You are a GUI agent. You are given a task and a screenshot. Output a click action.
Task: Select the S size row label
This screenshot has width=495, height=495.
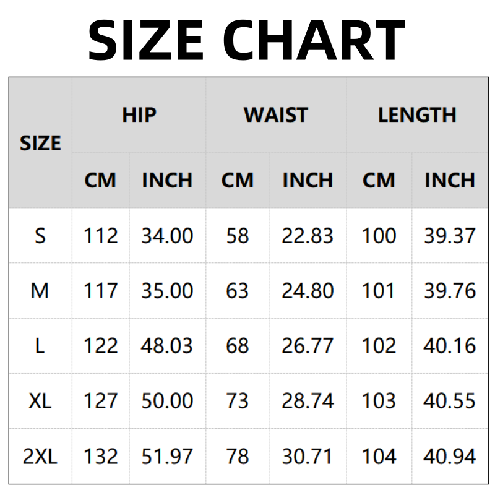point(40,236)
